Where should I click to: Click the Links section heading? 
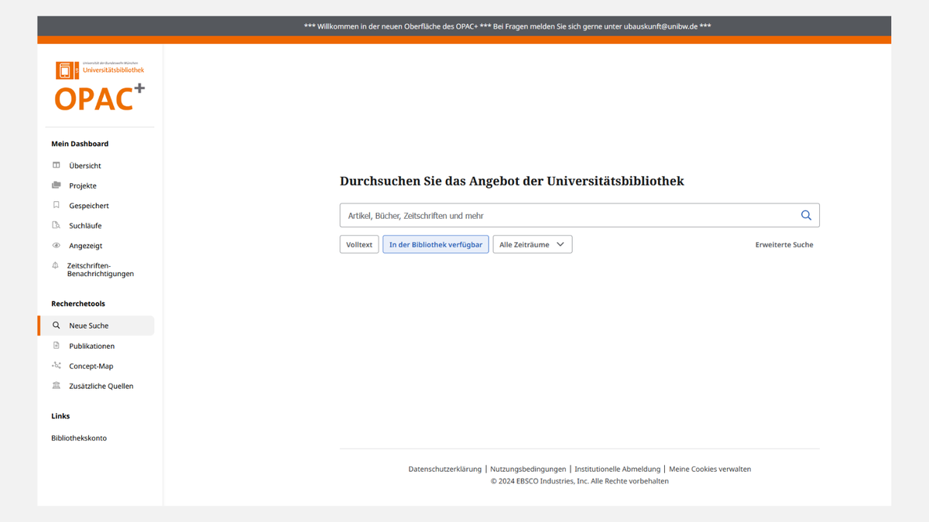click(60, 416)
